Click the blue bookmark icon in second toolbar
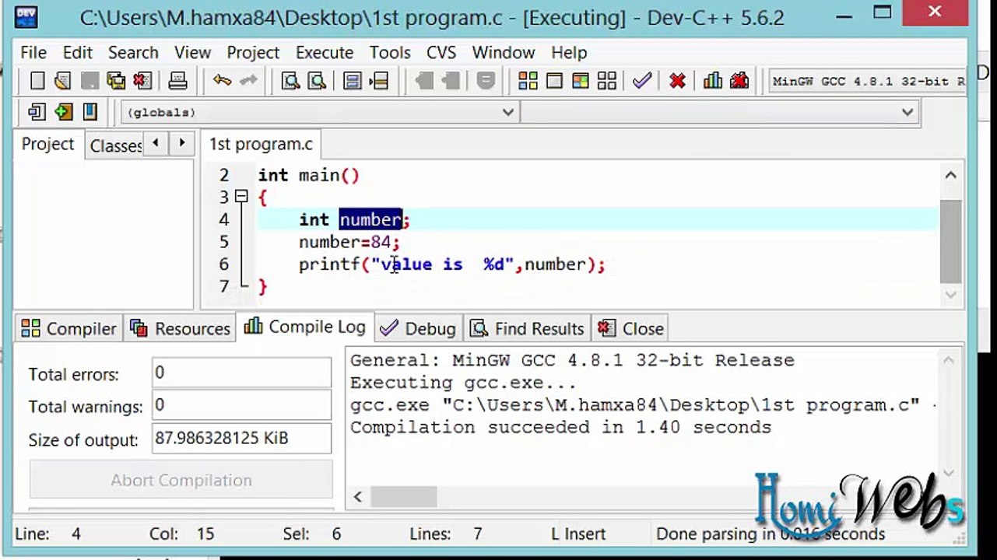Image resolution: width=997 pixels, height=560 pixels. [x=90, y=112]
